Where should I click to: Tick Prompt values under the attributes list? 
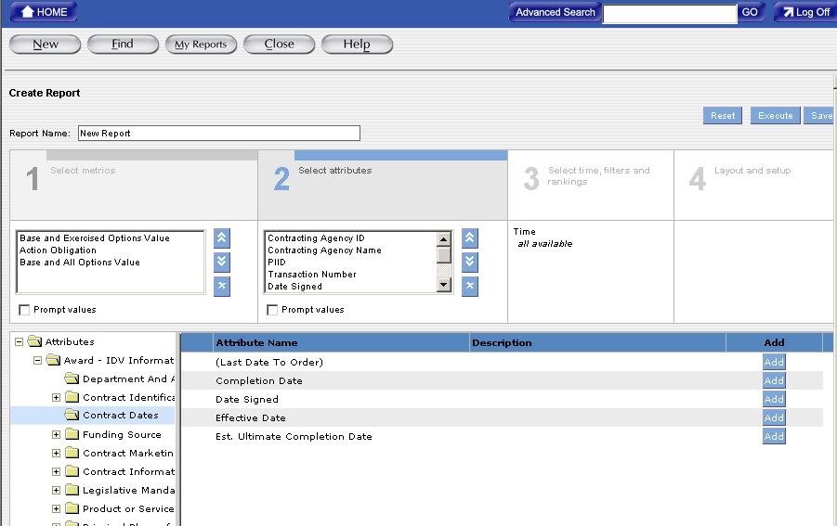(x=272, y=310)
